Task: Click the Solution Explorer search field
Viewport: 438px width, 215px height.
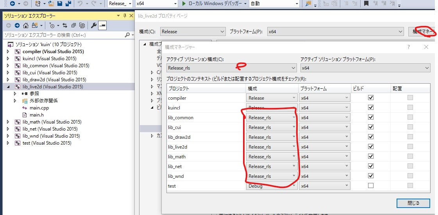Action: pyautogui.click(x=63, y=35)
